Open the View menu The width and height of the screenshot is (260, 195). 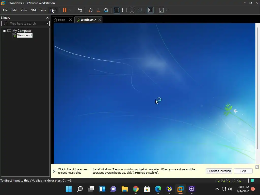click(24, 10)
